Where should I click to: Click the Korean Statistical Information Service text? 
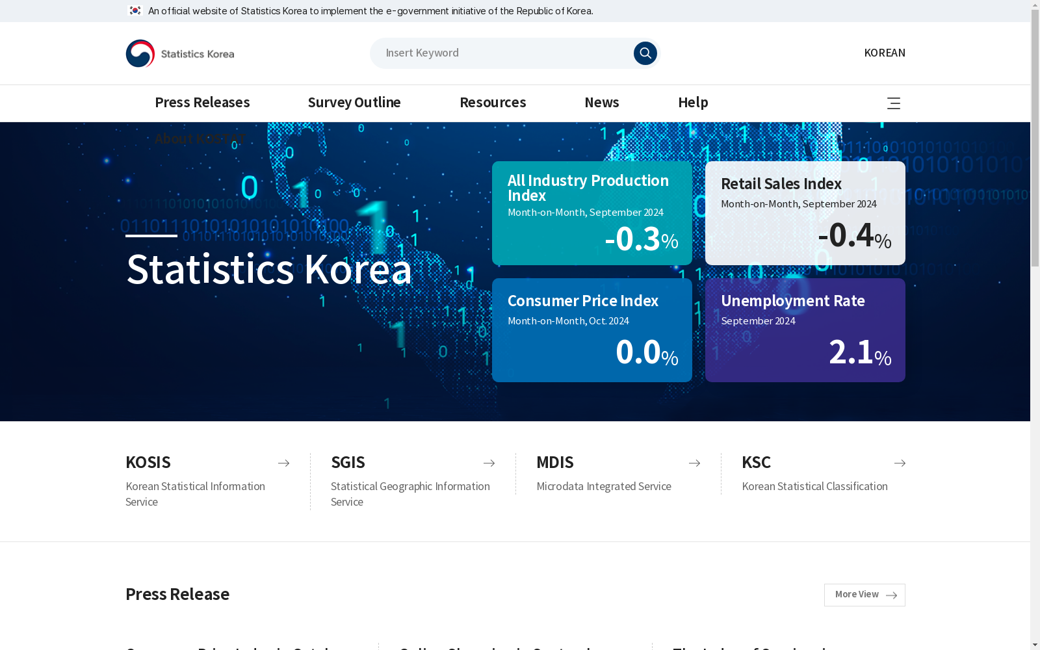point(195,494)
